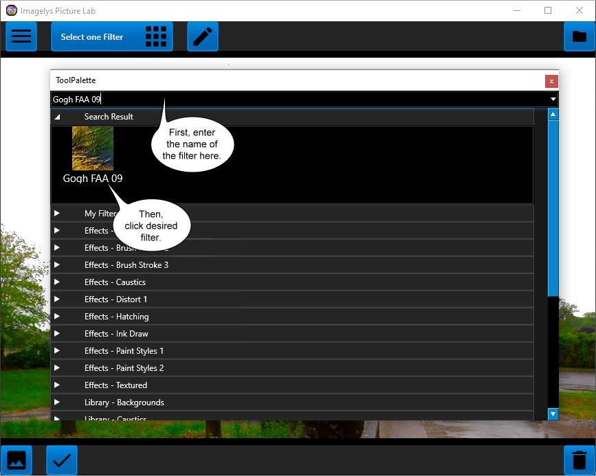
Task: Click the Imagelys Picture Lab app icon
Action: point(12,10)
